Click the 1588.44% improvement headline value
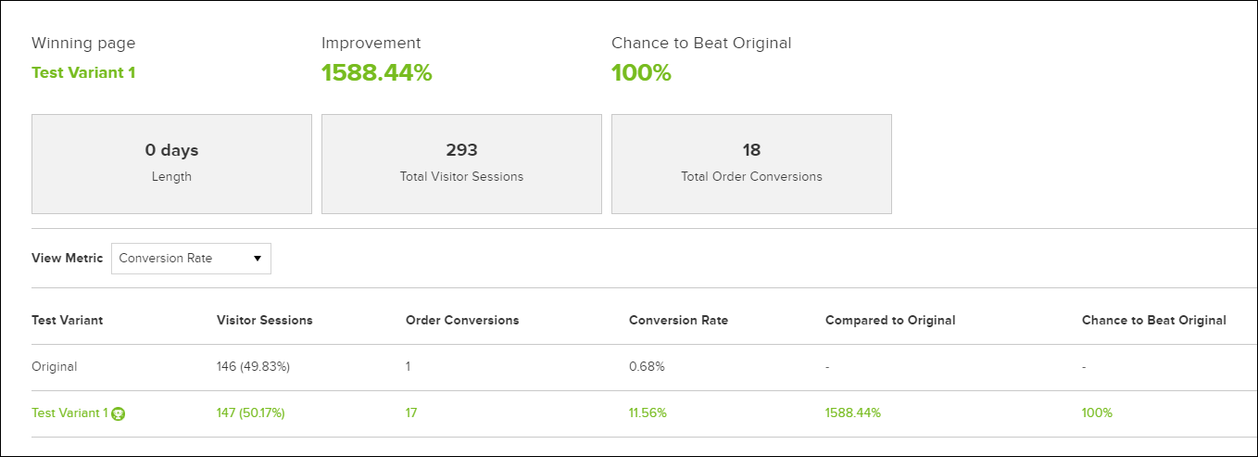 [x=377, y=73]
